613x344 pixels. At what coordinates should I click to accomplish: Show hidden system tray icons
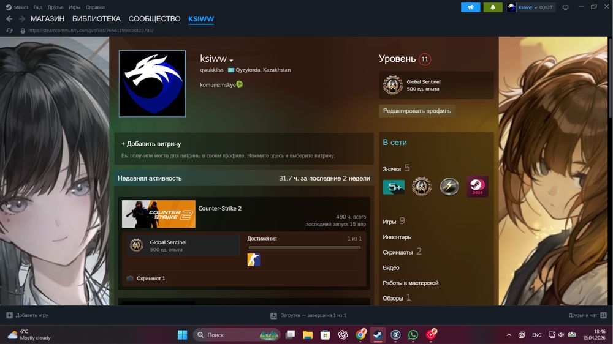[509, 335]
